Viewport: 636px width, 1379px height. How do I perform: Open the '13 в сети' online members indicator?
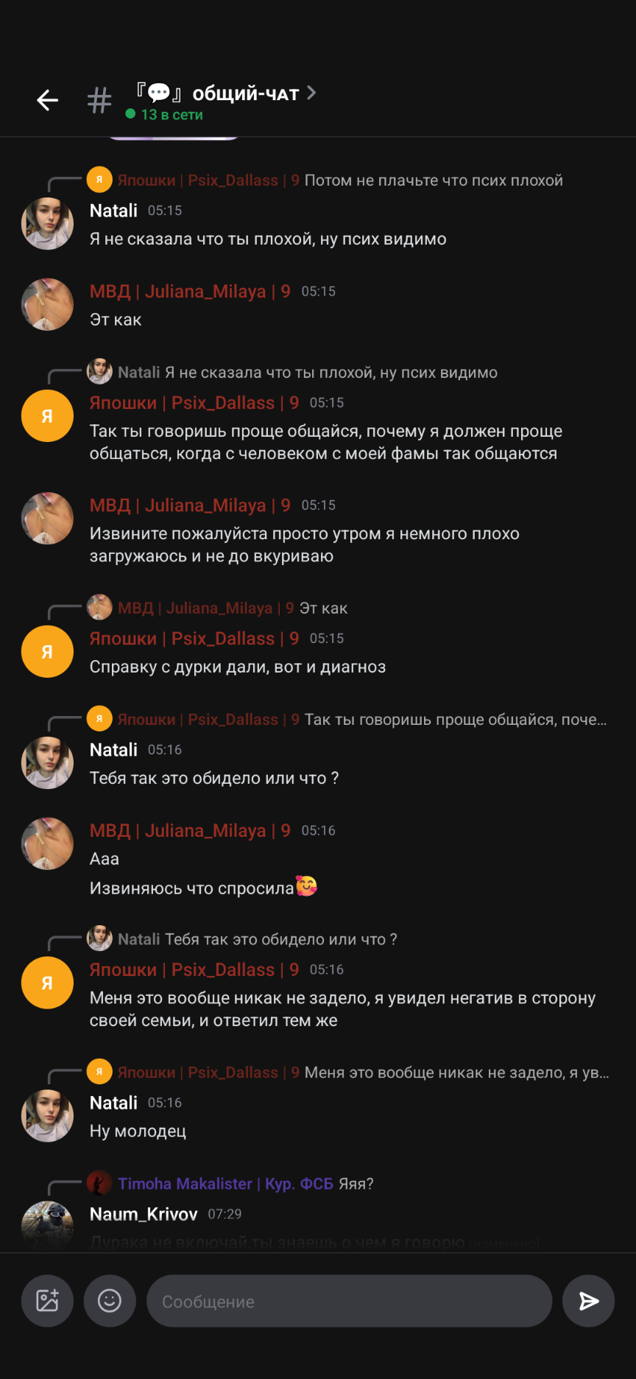click(164, 115)
